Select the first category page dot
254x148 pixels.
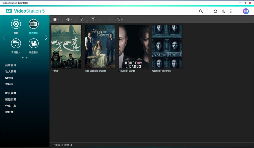23,58
